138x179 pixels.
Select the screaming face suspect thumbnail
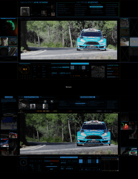click(44, 13)
